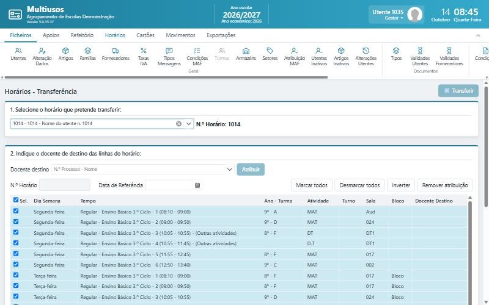Uncheck Segunda-feira 12:50 - 13:40 row checkbox

pos(16,264)
